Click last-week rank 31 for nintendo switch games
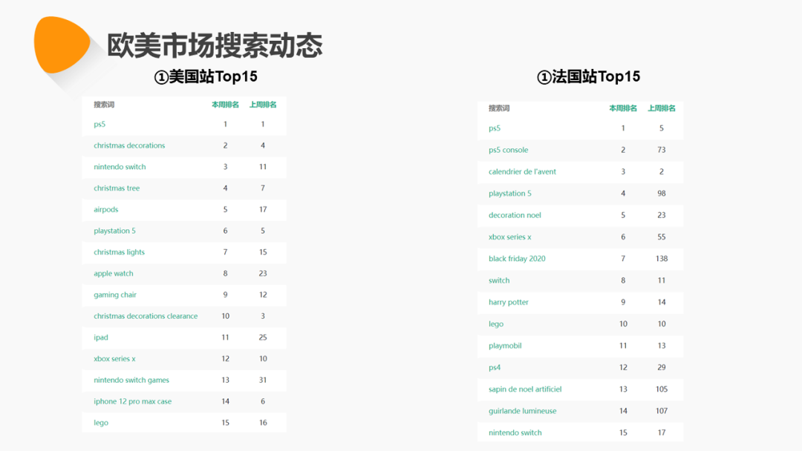The width and height of the screenshot is (802, 451). click(263, 380)
